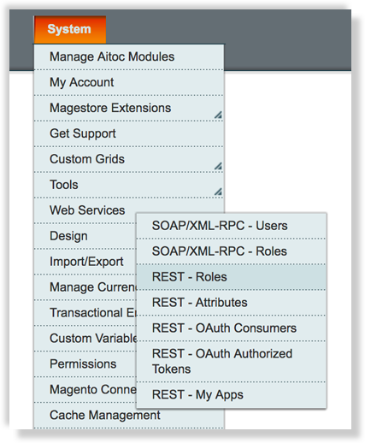This screenshot has height=443, width=365.
Task: Click Get Support menu item
Action: point(129,133)
